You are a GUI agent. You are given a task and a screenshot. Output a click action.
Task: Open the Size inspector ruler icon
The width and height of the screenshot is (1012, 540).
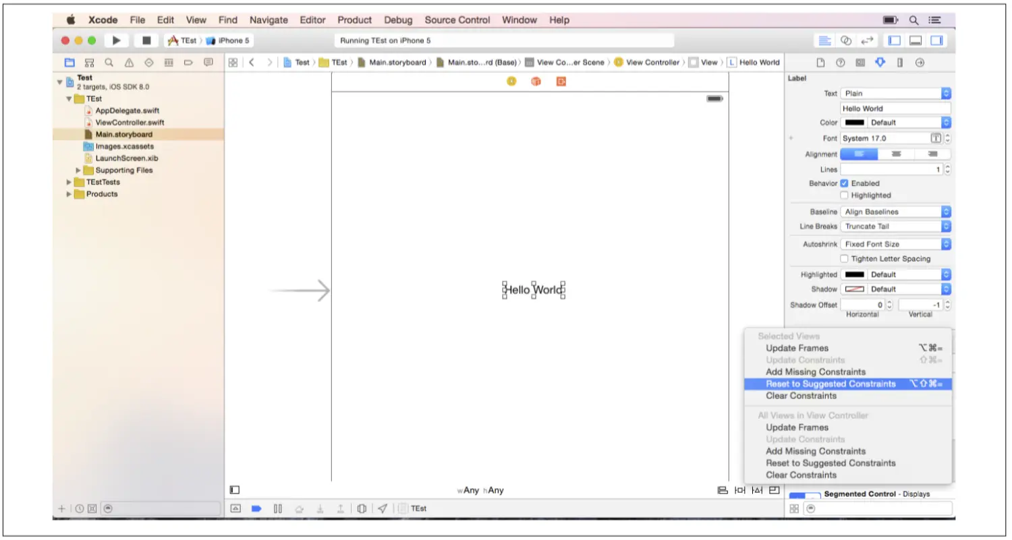click(x=900, y=62)
